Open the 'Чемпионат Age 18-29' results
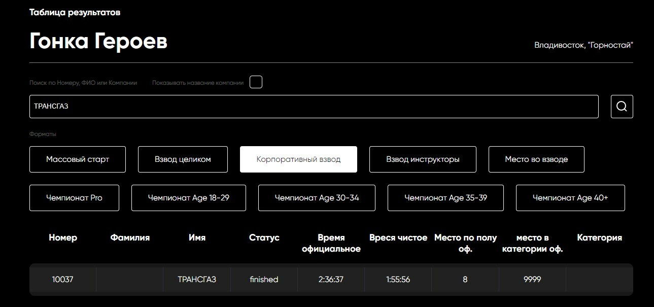The width and height of the screenshot is (654, 307). tap(189, 198)
